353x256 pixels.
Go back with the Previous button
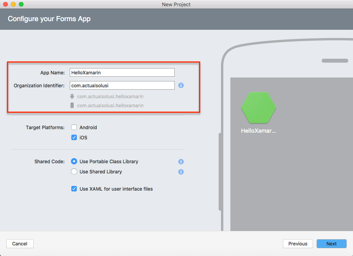[298, 243]
